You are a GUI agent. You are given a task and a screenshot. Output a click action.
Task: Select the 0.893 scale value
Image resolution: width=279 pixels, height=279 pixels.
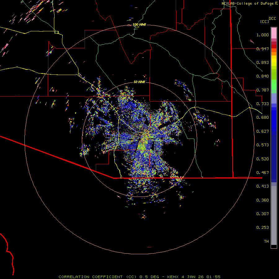click(x=263, y=62)
